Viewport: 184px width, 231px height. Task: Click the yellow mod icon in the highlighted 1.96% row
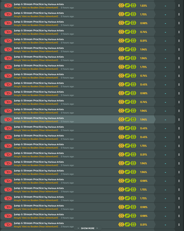point(121,119)
